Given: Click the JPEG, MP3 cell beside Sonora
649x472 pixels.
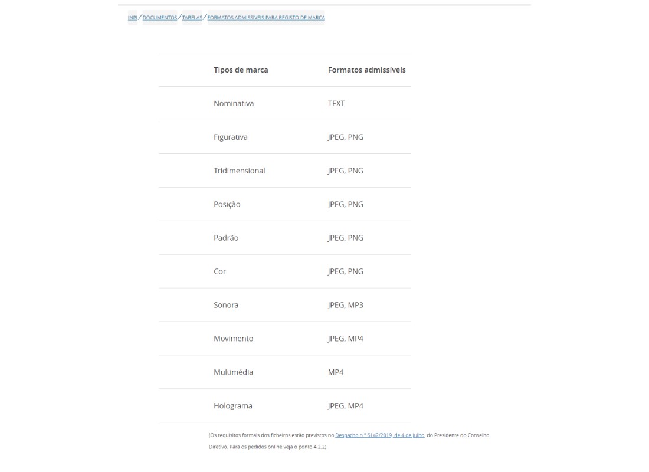Looking at the screenshot, I should click(x=346, y=305).
